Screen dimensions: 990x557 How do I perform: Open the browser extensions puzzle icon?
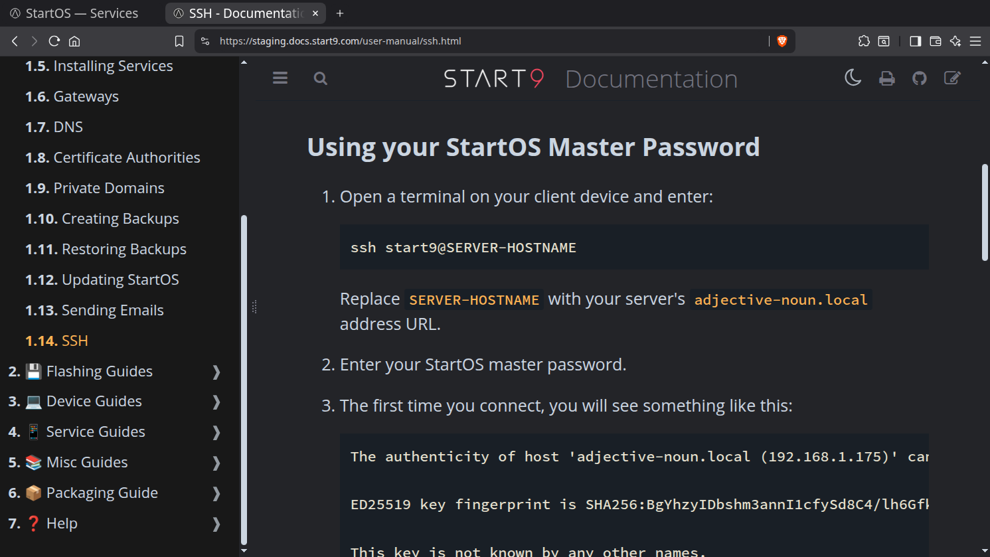coord(864,41)
